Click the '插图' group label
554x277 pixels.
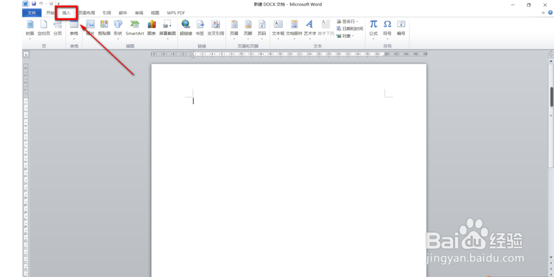(130, 46)
